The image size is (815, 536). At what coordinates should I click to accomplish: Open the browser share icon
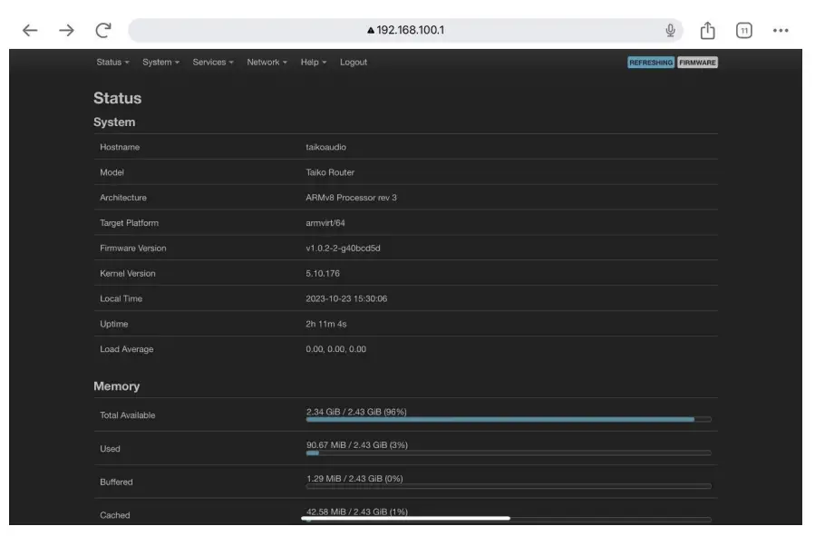coord(707,31)
